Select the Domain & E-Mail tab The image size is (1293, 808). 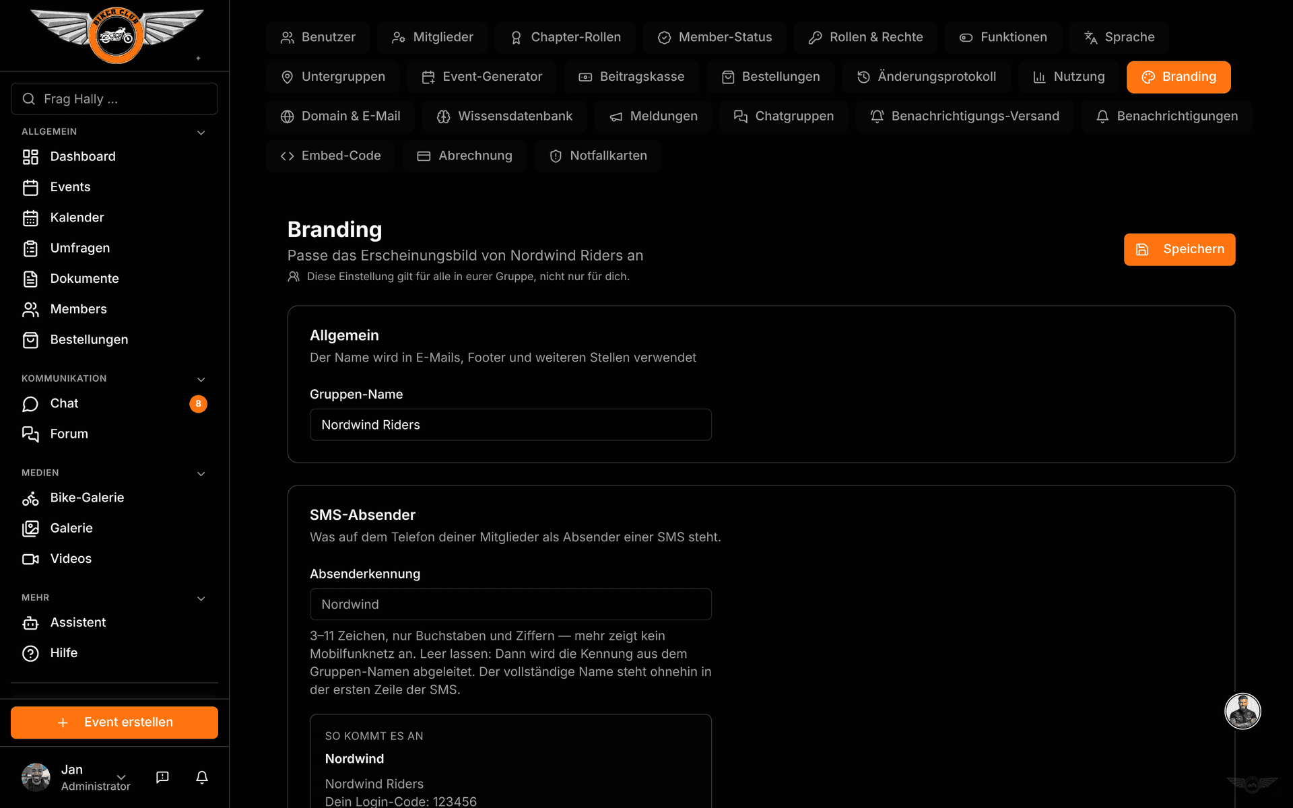pyautogui.click(x=340, y=116)
